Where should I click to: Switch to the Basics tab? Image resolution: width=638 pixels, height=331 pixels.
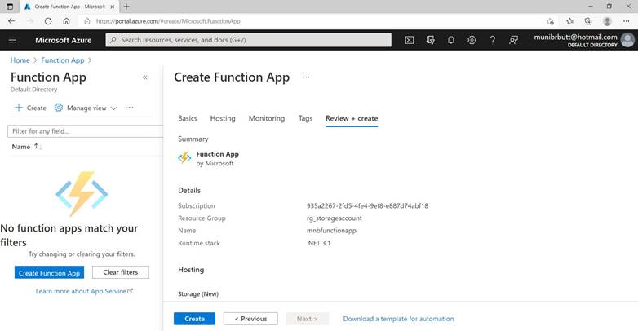pos(188,118)
